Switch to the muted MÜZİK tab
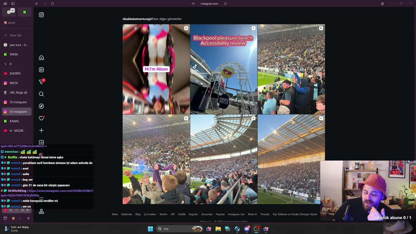 pyautogui.click(x=17, y=131)
